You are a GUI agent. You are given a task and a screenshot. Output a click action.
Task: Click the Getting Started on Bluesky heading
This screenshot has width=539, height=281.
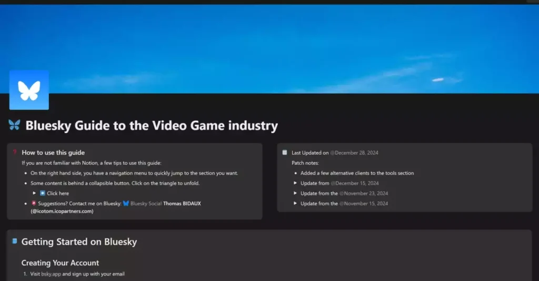[79, 242]
